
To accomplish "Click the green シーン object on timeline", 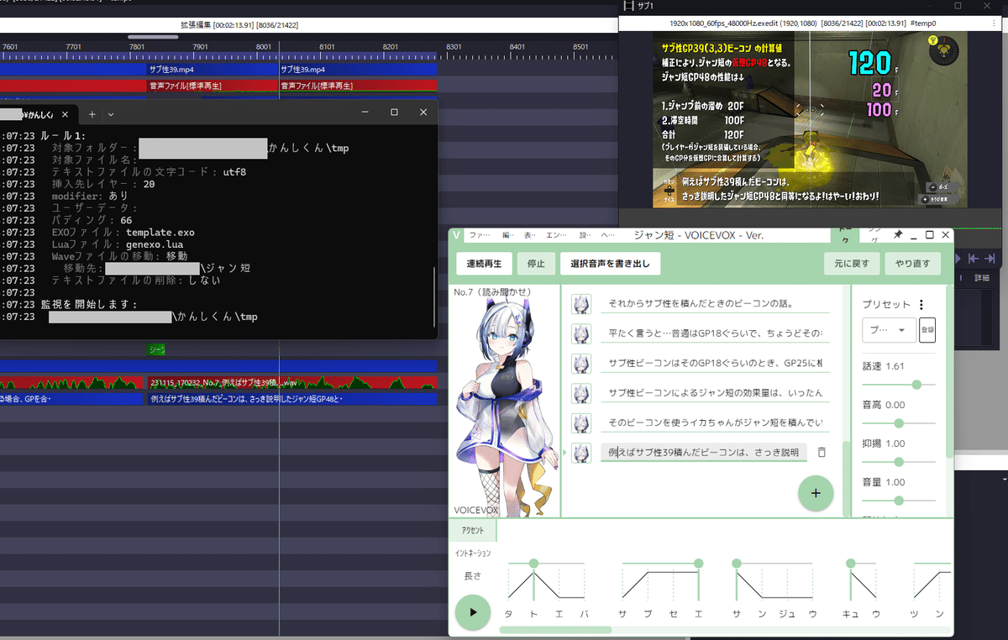I will 156,349.
